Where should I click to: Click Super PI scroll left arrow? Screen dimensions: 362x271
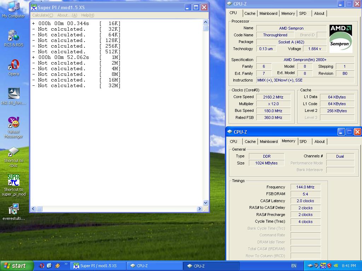(33, 209)
